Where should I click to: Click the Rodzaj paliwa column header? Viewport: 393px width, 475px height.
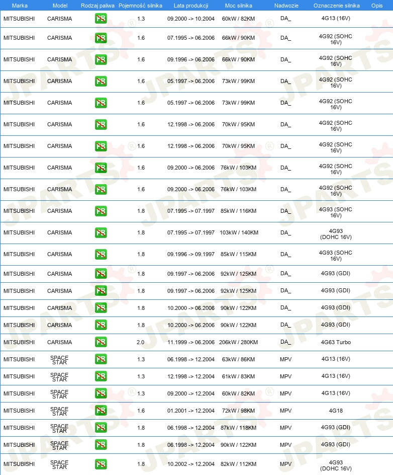[97, 6]
